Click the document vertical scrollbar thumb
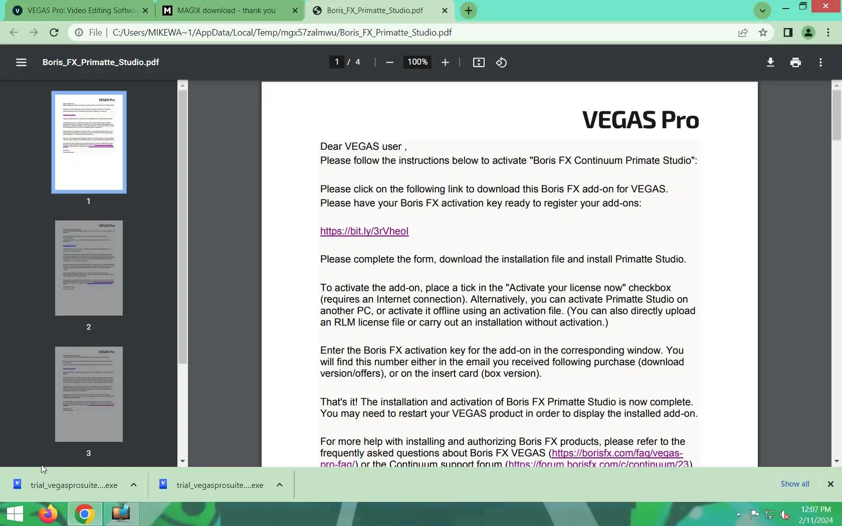 pos(836,115)
